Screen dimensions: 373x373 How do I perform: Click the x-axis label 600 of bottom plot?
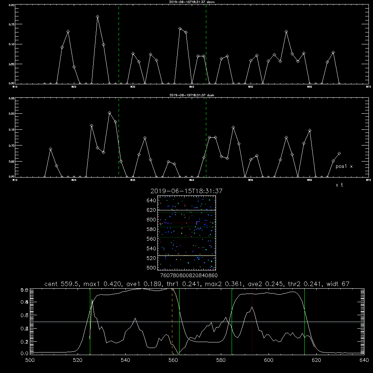pyautogui.click(x=269, y=360)
